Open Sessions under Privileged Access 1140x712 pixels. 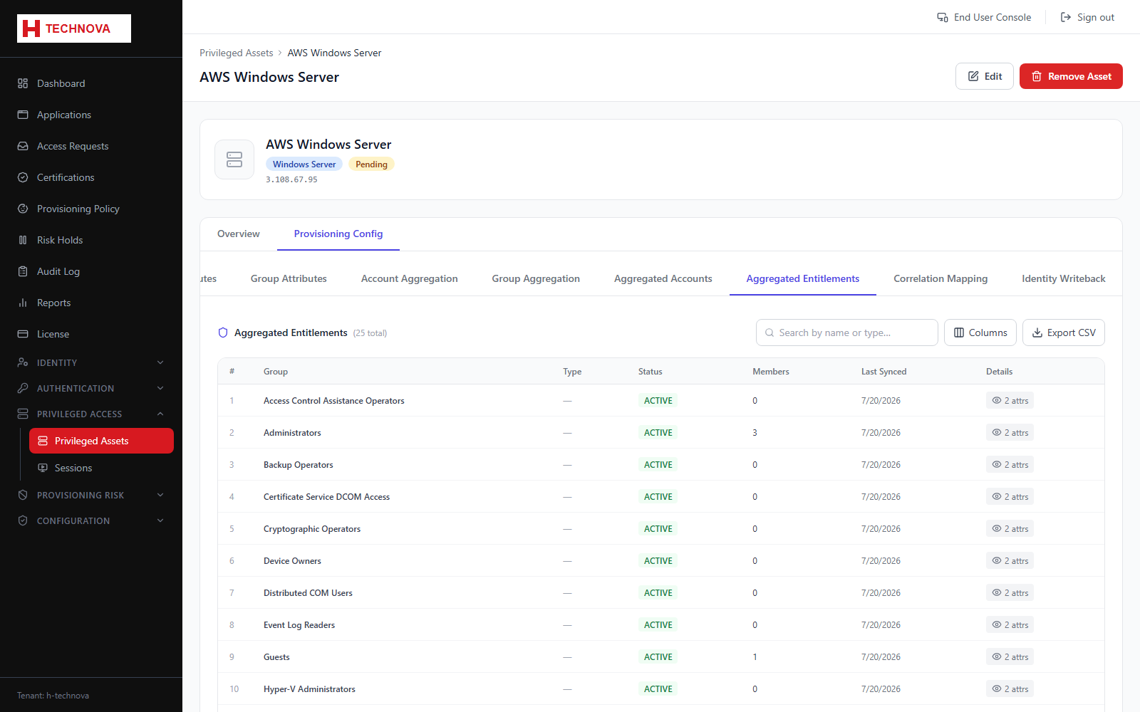[101, 468]
